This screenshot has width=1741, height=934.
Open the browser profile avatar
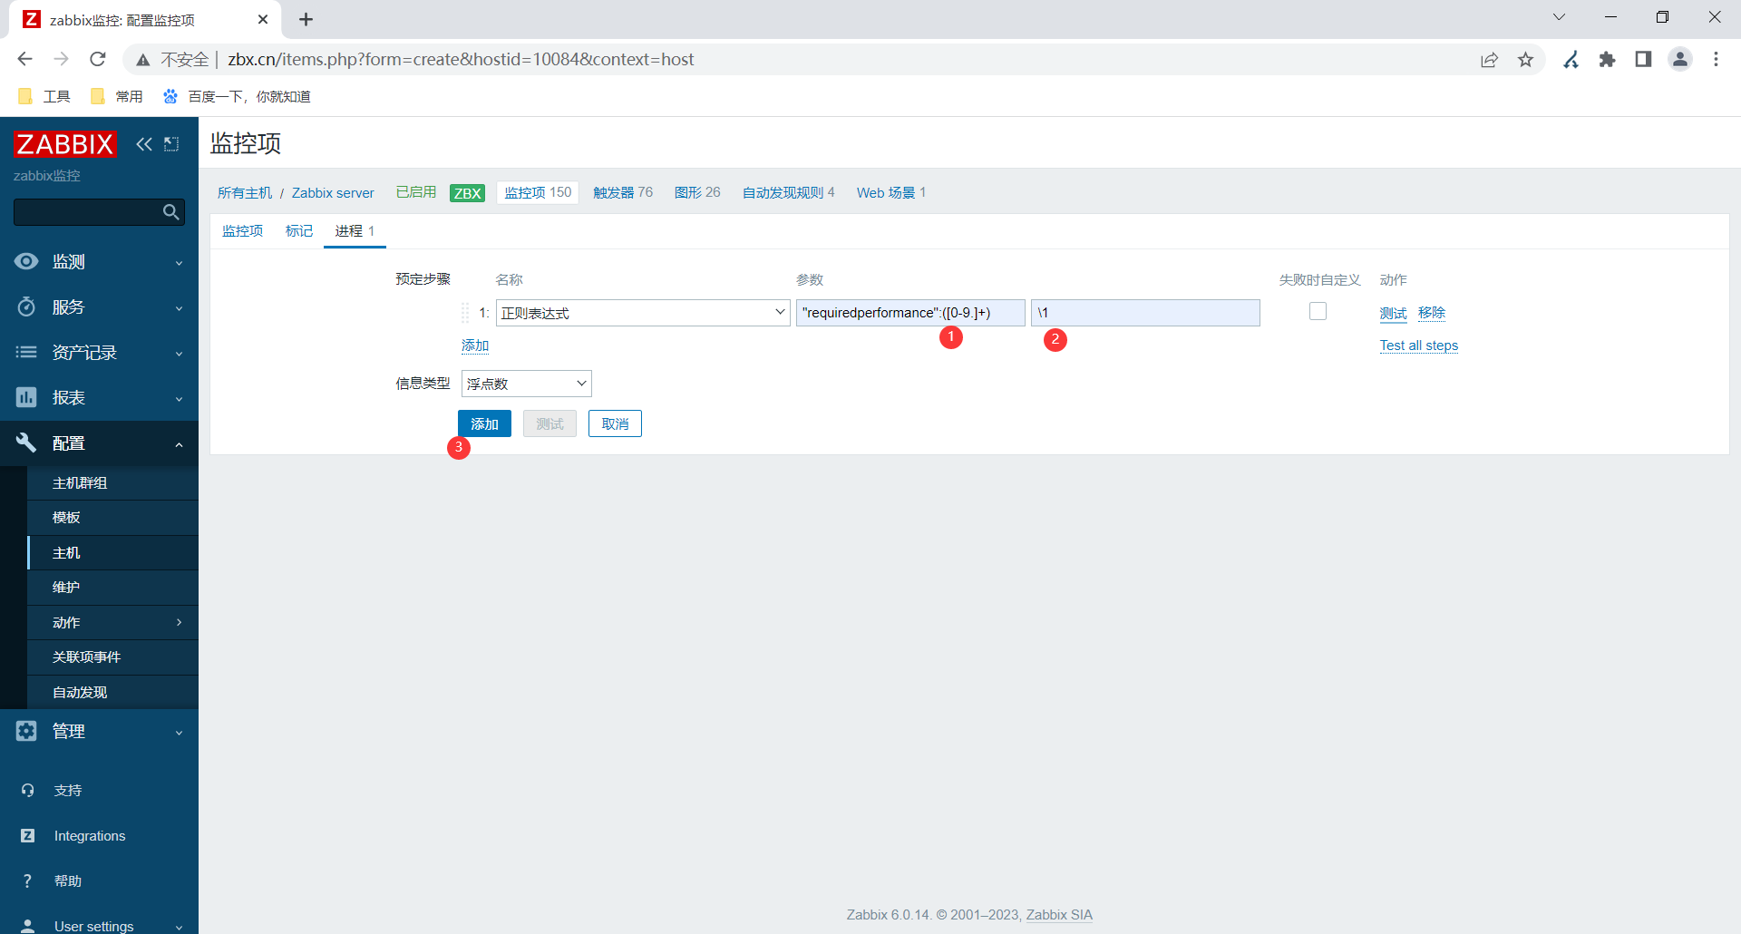(x=1680, y=59)
